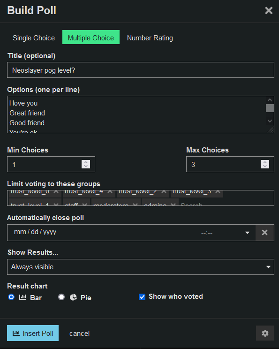The width and height of the screenshot is (279, 349).
Task: Increase Min Choices with stepper
Action: (86, 162)
